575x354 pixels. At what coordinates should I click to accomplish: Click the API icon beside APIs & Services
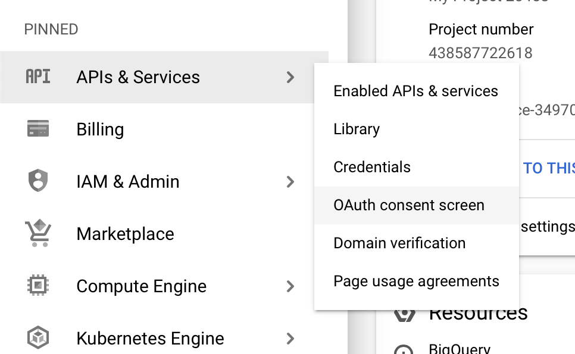[x=38, y=77]
